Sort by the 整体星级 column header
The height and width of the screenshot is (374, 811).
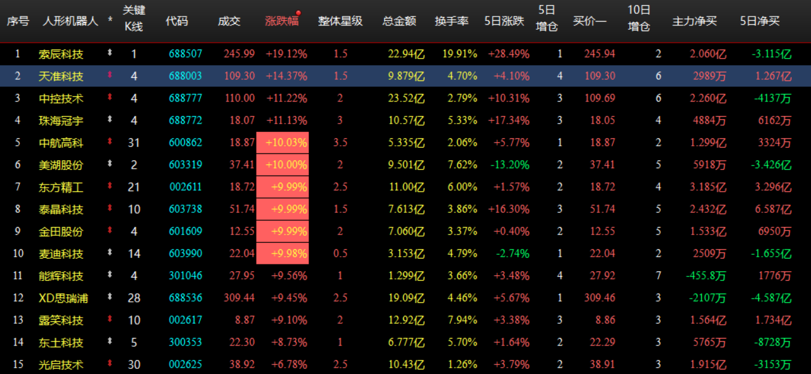tap(340, 21)
